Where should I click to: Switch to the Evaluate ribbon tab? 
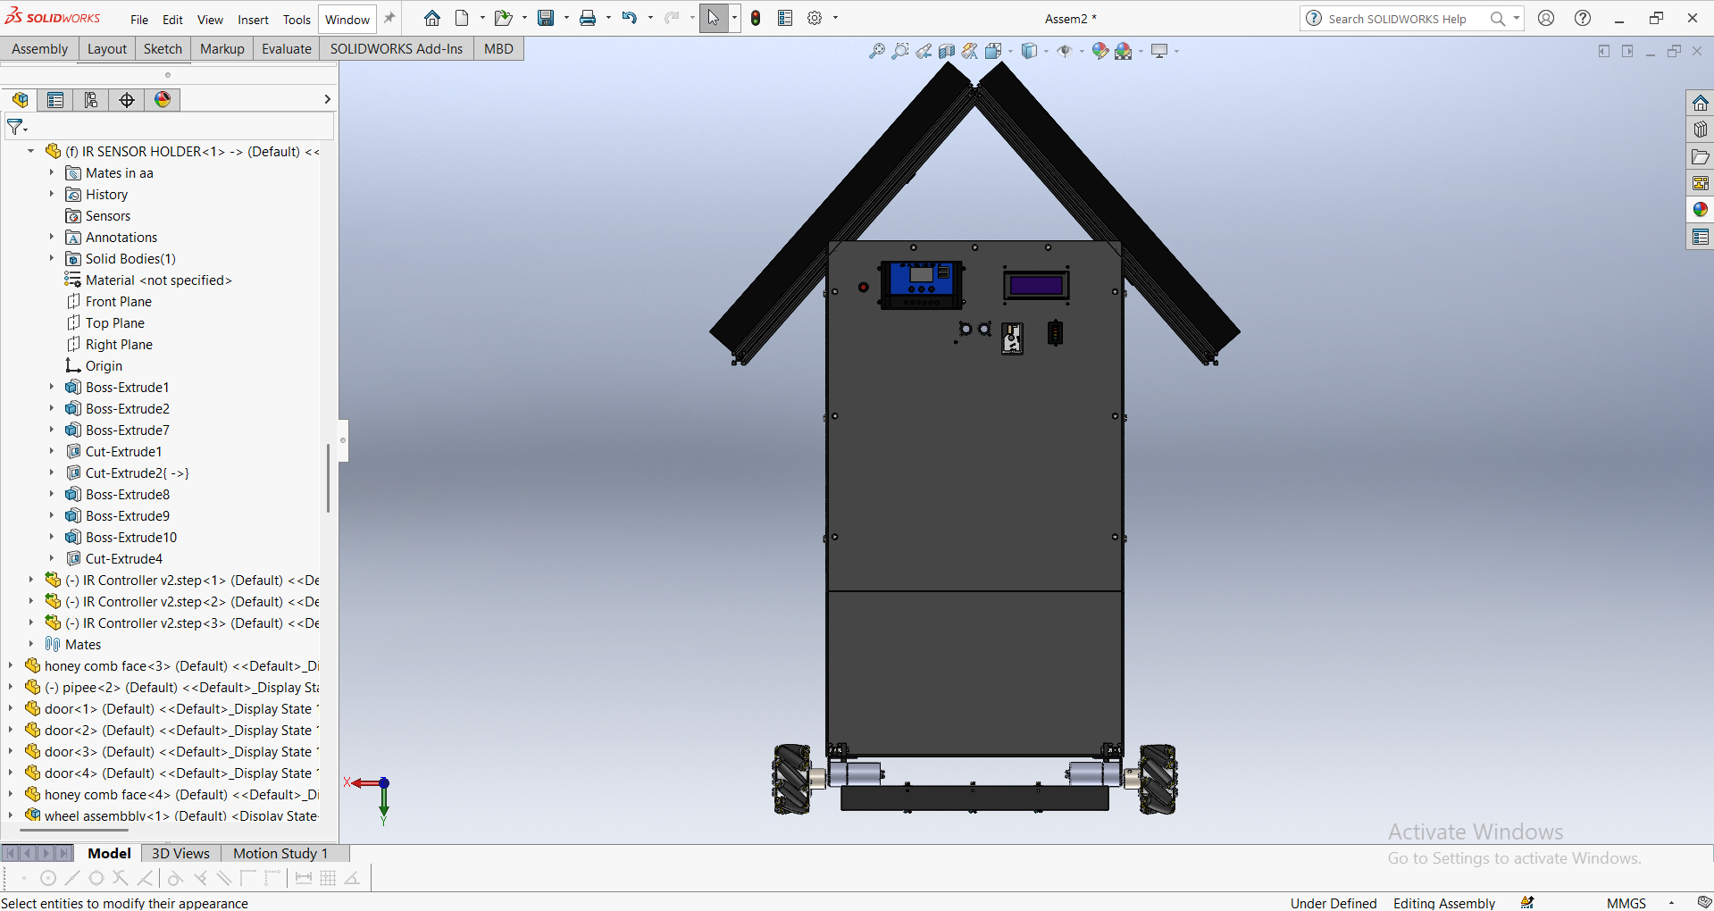[x=287, y=49]
